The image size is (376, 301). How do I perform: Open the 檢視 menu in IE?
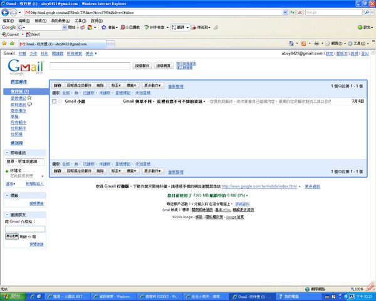pyautogui.click(x=41, y=21)
